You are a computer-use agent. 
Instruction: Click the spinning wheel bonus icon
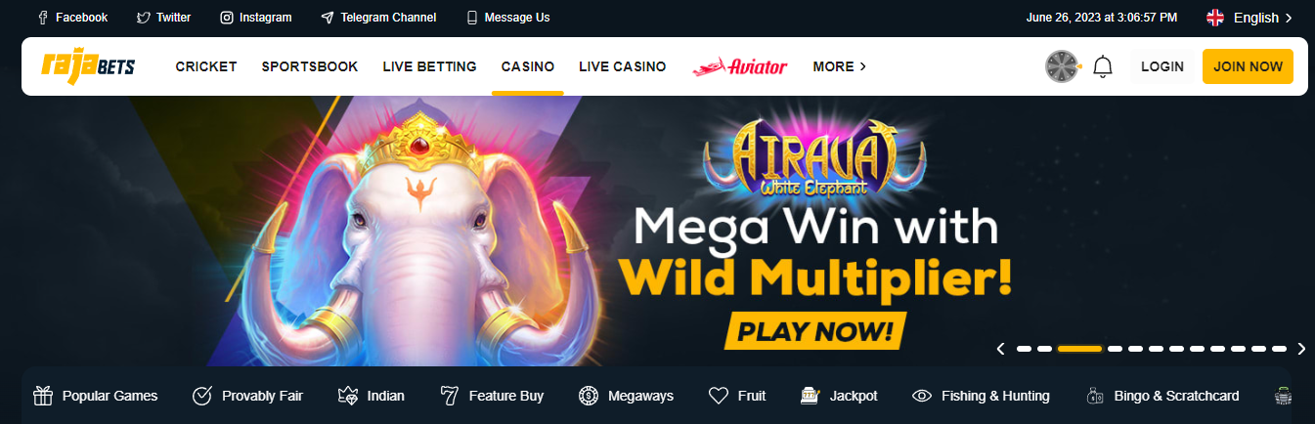[1062, 66]
